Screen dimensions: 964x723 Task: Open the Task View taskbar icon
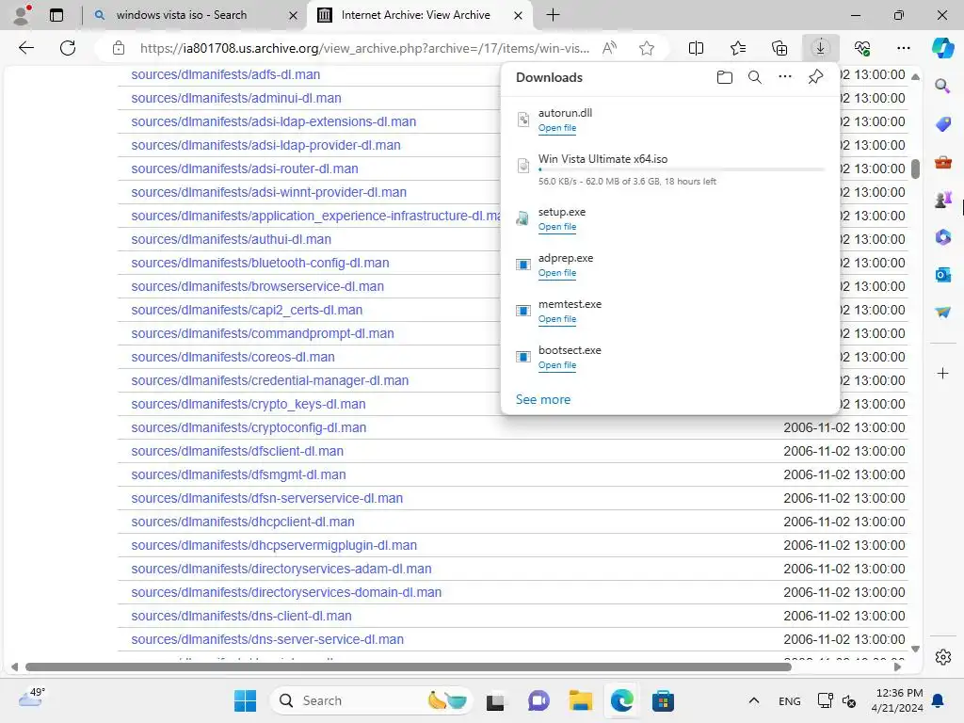pyautogui.click(x=495, y=700)
